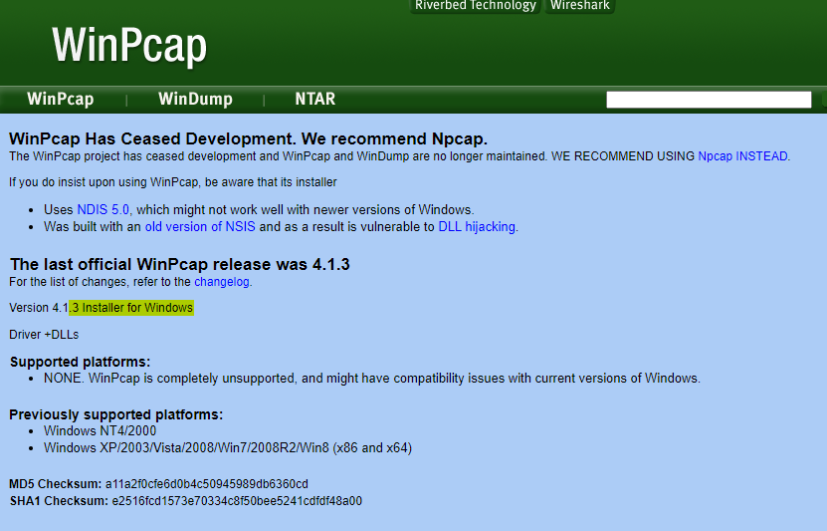
Task: Open the old version of NSIS link
Action: (200, 226)
